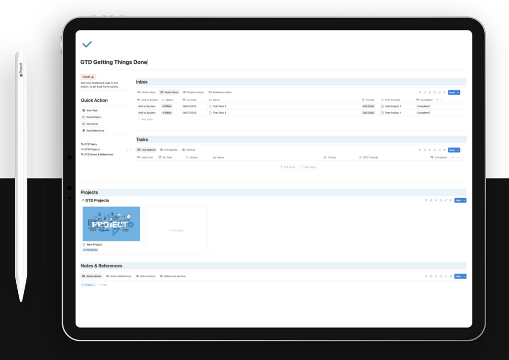Image resolution: width=509 pixels, height=360 pixels.
Task: Click the more options dots in Inbox header
Action: click(443, 100)
